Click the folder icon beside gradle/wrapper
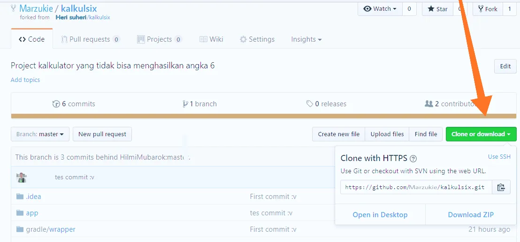The image size is (520, 242). coord(20,229)
